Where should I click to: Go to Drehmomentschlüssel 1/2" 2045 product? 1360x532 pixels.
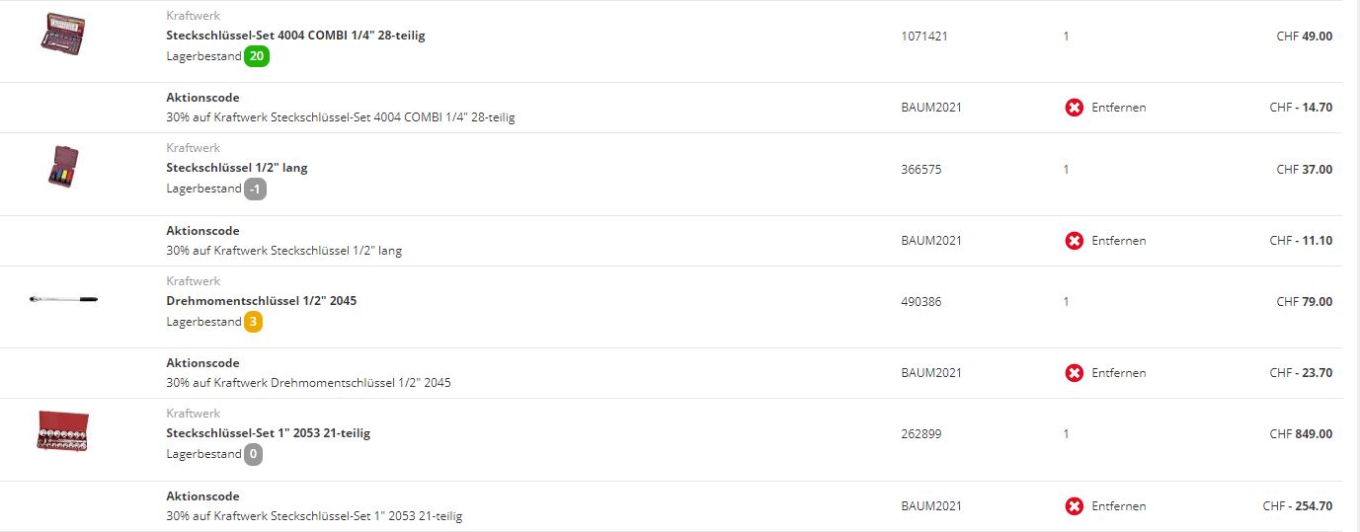pyautogui.click(x=262, y=300)
